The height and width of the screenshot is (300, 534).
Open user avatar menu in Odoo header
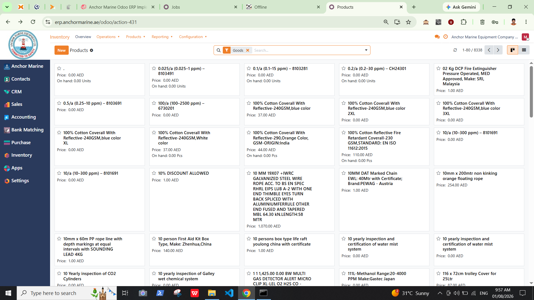pos(525,37)
